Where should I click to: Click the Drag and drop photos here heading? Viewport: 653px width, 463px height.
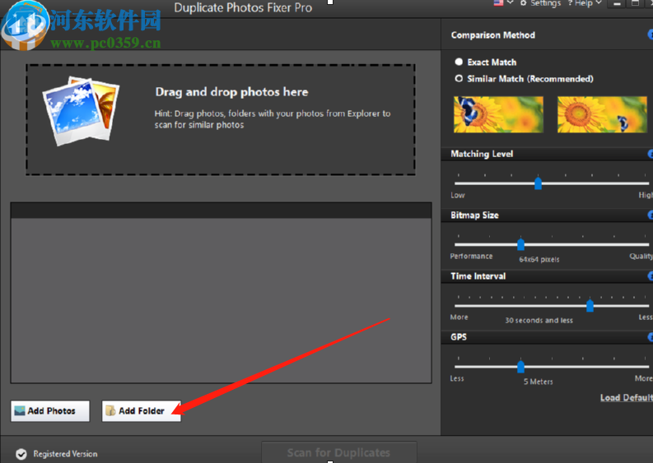click(231, 92)
